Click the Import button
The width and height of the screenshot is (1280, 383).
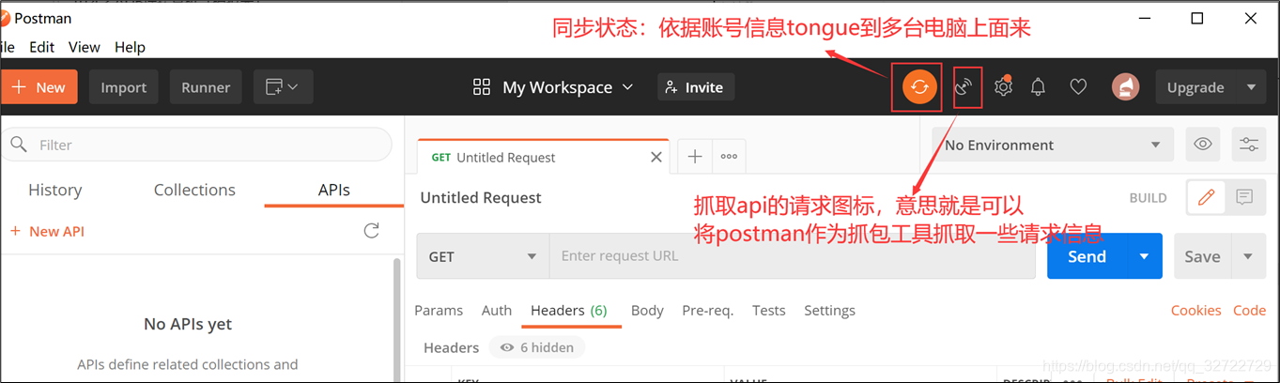[x=124, y=87]
